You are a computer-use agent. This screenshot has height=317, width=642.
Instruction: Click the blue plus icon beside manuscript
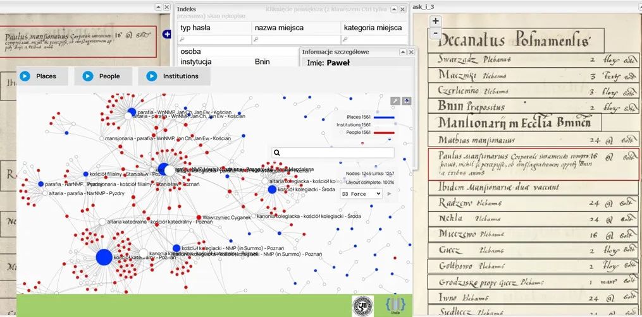click(167, 34)
